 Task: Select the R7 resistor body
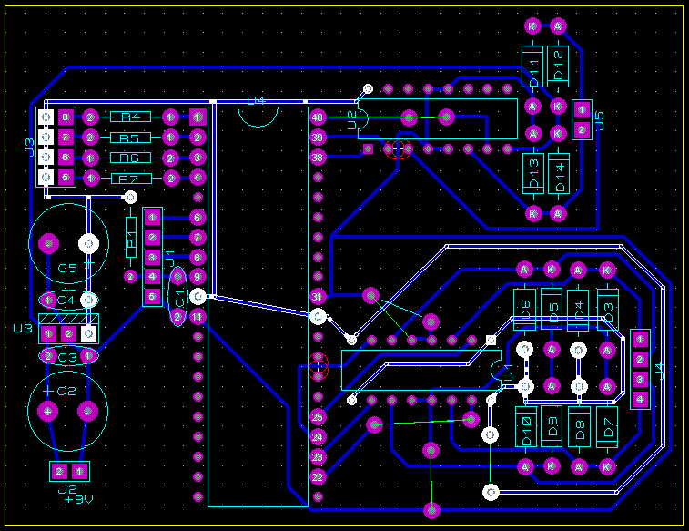pos(131,179)
